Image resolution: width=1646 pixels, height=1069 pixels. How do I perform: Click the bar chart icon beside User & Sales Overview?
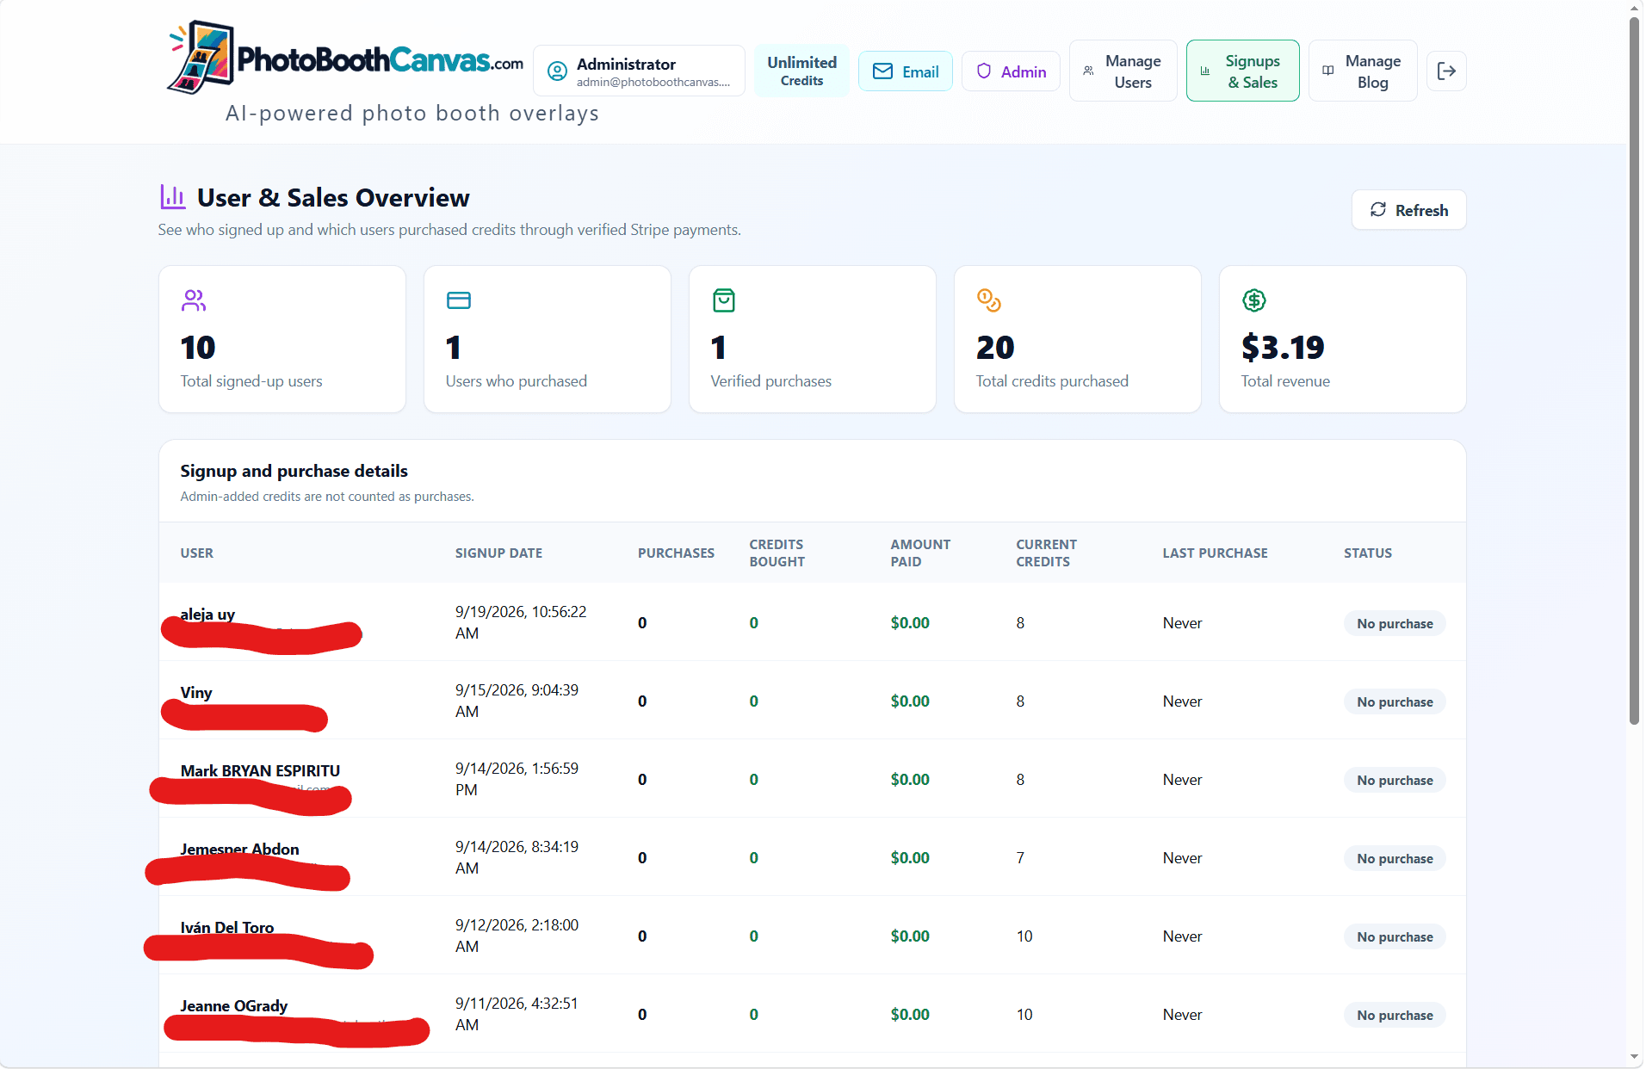(172, 197)
